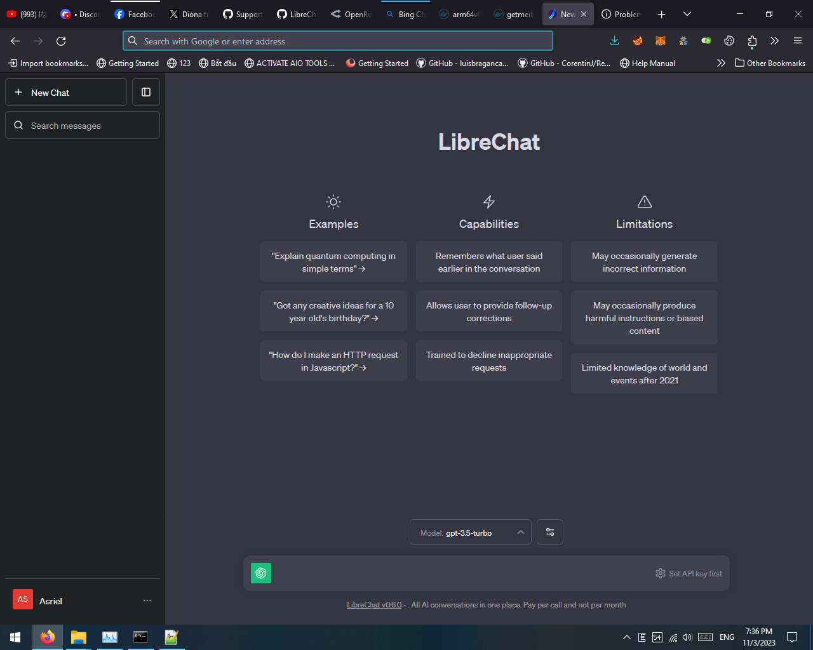
Task: Open the Firefox extensions puzzle icon
Action: 751,41
